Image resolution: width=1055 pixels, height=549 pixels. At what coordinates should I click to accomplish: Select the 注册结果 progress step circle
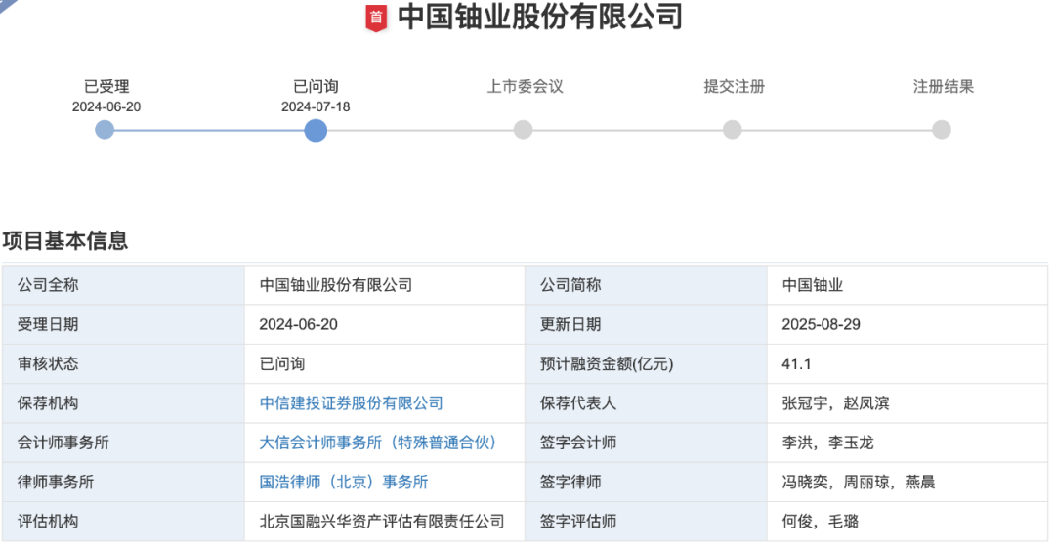tap(942, 130)
